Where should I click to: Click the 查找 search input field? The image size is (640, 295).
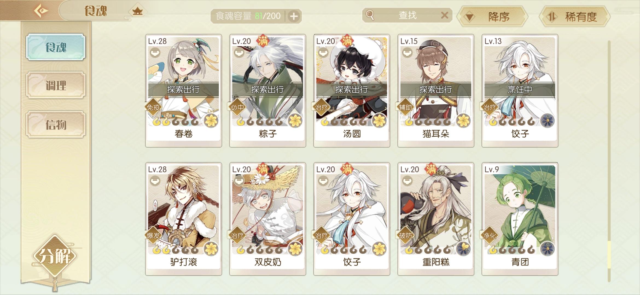click(x=407, y=15)
